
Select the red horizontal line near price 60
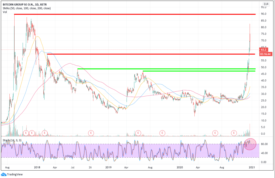[151, 54]
